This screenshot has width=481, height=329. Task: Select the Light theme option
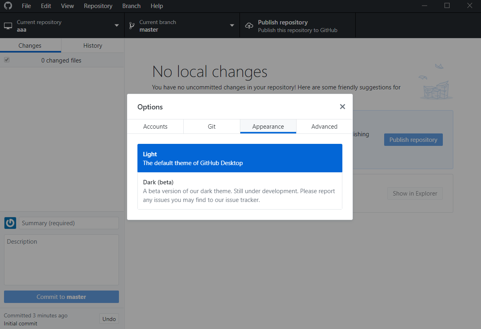coord(239,158)
